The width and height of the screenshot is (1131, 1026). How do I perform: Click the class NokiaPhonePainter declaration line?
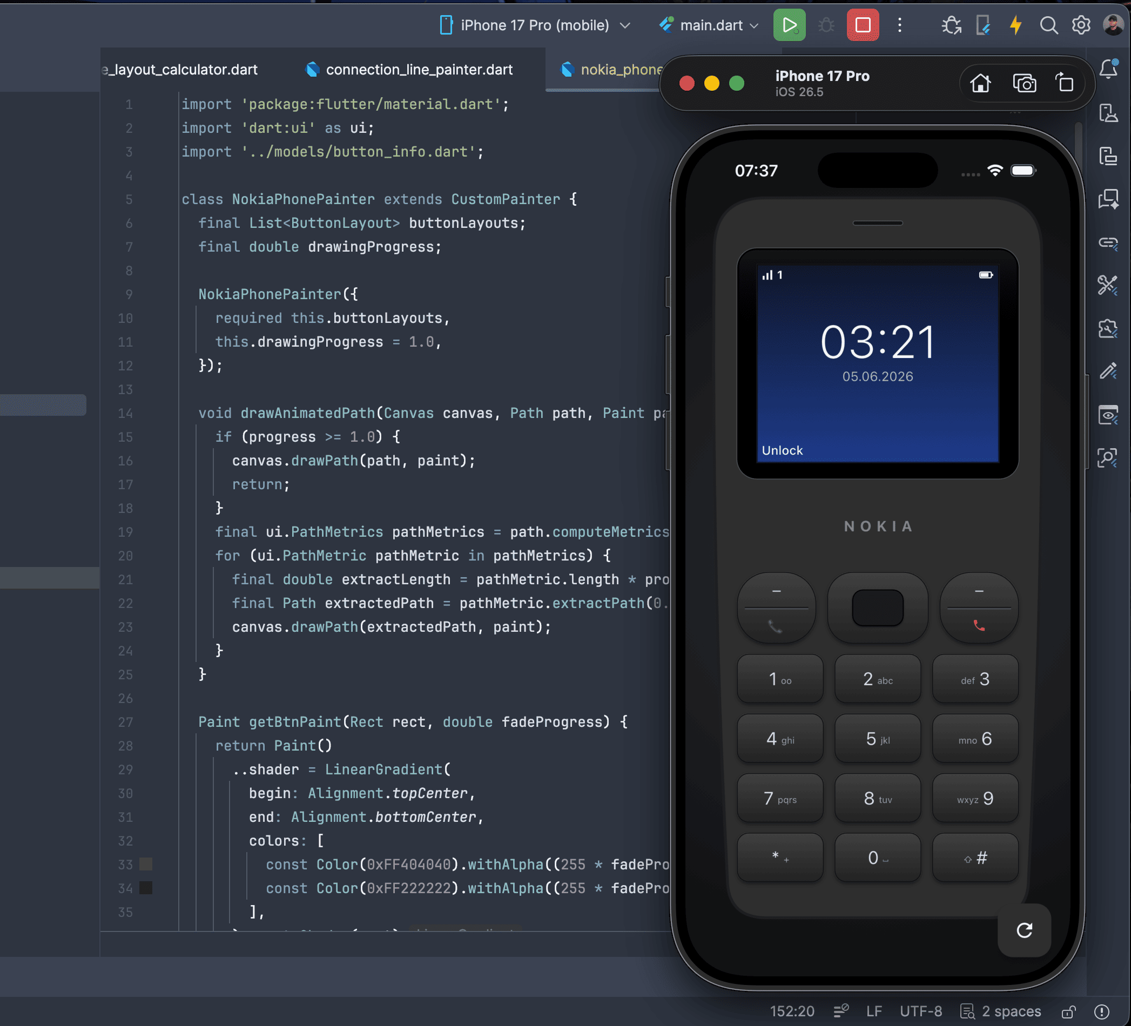click(379, 199)
